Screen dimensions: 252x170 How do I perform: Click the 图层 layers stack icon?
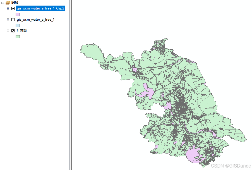(x=8, y=3)
